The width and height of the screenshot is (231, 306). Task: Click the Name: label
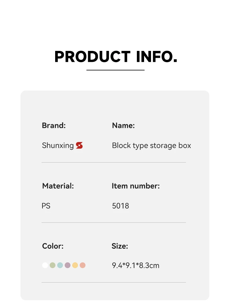click(x=123, y=126)
